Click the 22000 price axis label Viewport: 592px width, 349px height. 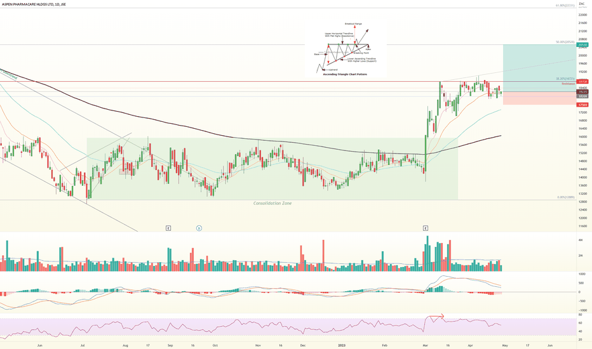582,15
